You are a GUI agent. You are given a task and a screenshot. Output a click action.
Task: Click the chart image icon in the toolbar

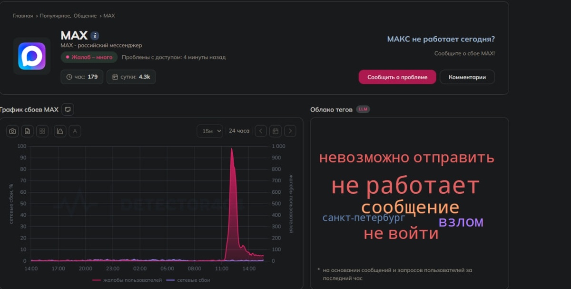pyautogui.click(x=59, y=130)
